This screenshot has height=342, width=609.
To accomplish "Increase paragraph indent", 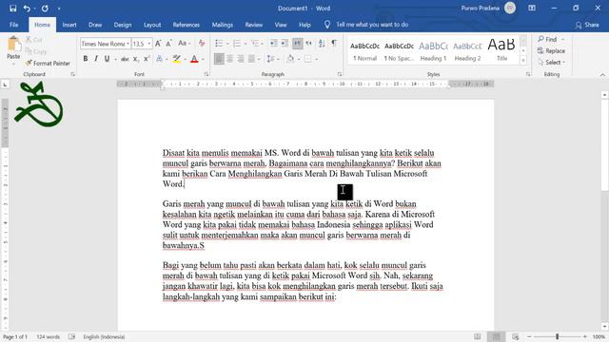I will (285, 44).
